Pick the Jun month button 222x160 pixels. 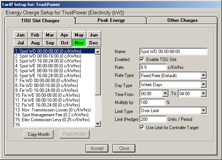(94, 35)
